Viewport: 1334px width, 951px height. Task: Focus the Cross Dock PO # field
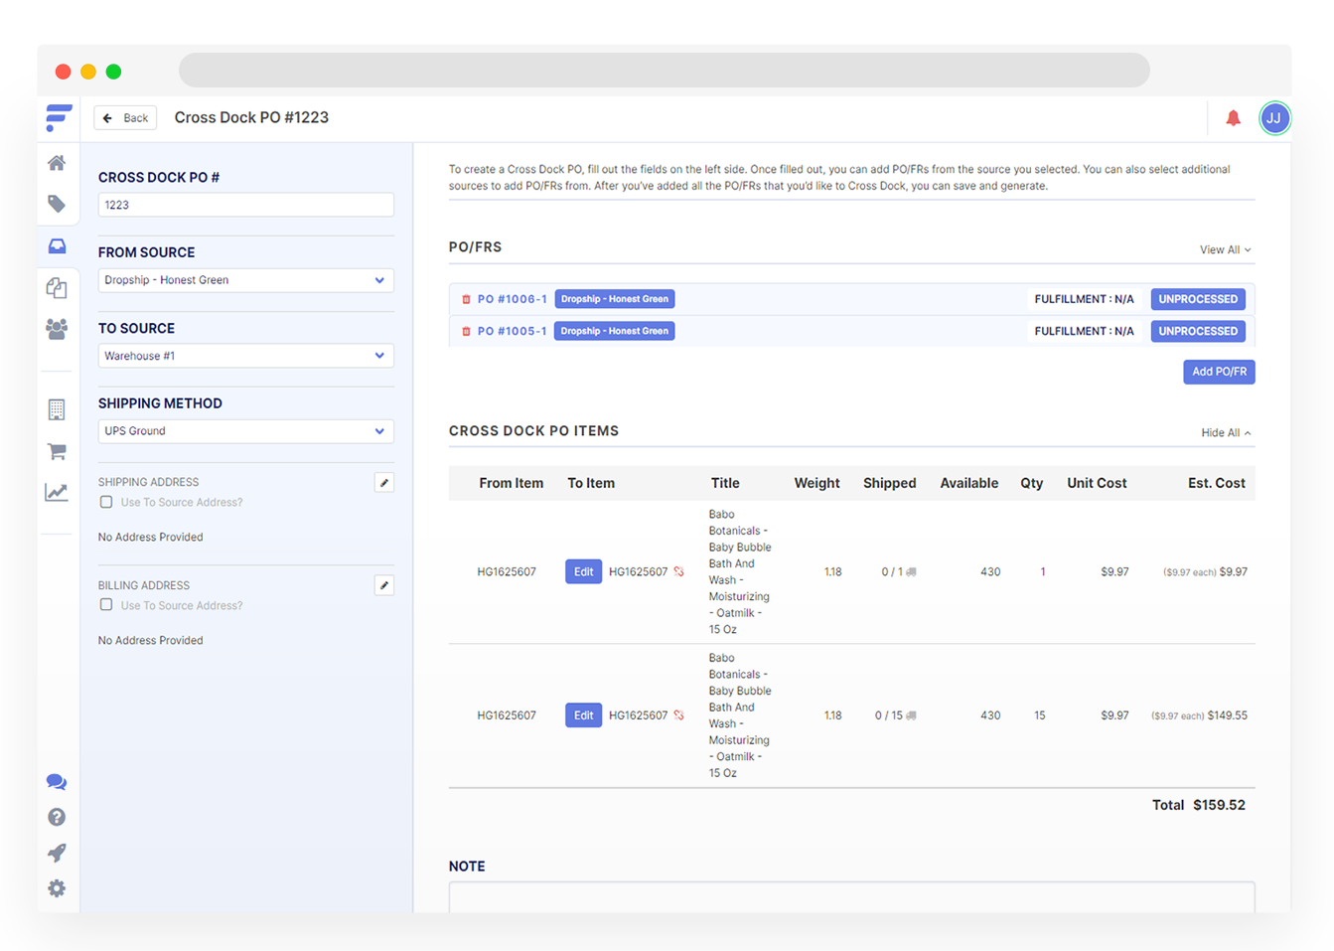tap(245, 205)
